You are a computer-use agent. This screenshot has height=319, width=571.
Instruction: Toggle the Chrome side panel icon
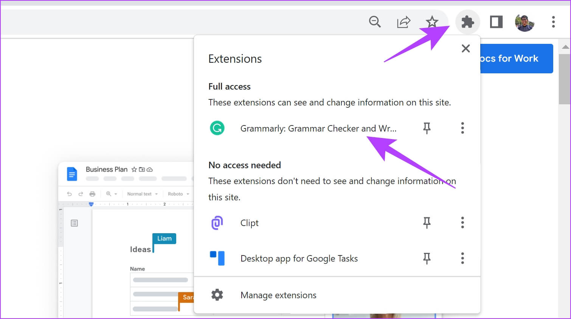496,22
